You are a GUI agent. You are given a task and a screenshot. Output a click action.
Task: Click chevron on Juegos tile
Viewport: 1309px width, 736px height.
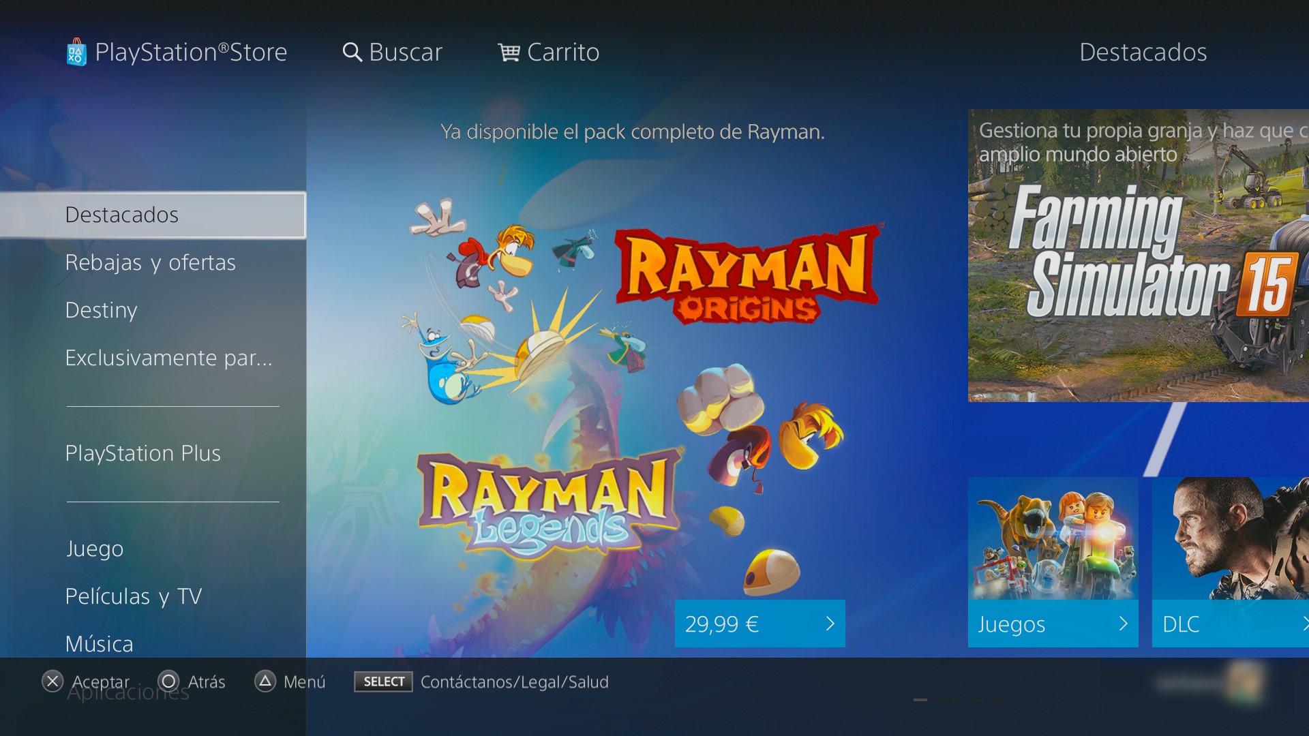click(x=1124, y=624)
